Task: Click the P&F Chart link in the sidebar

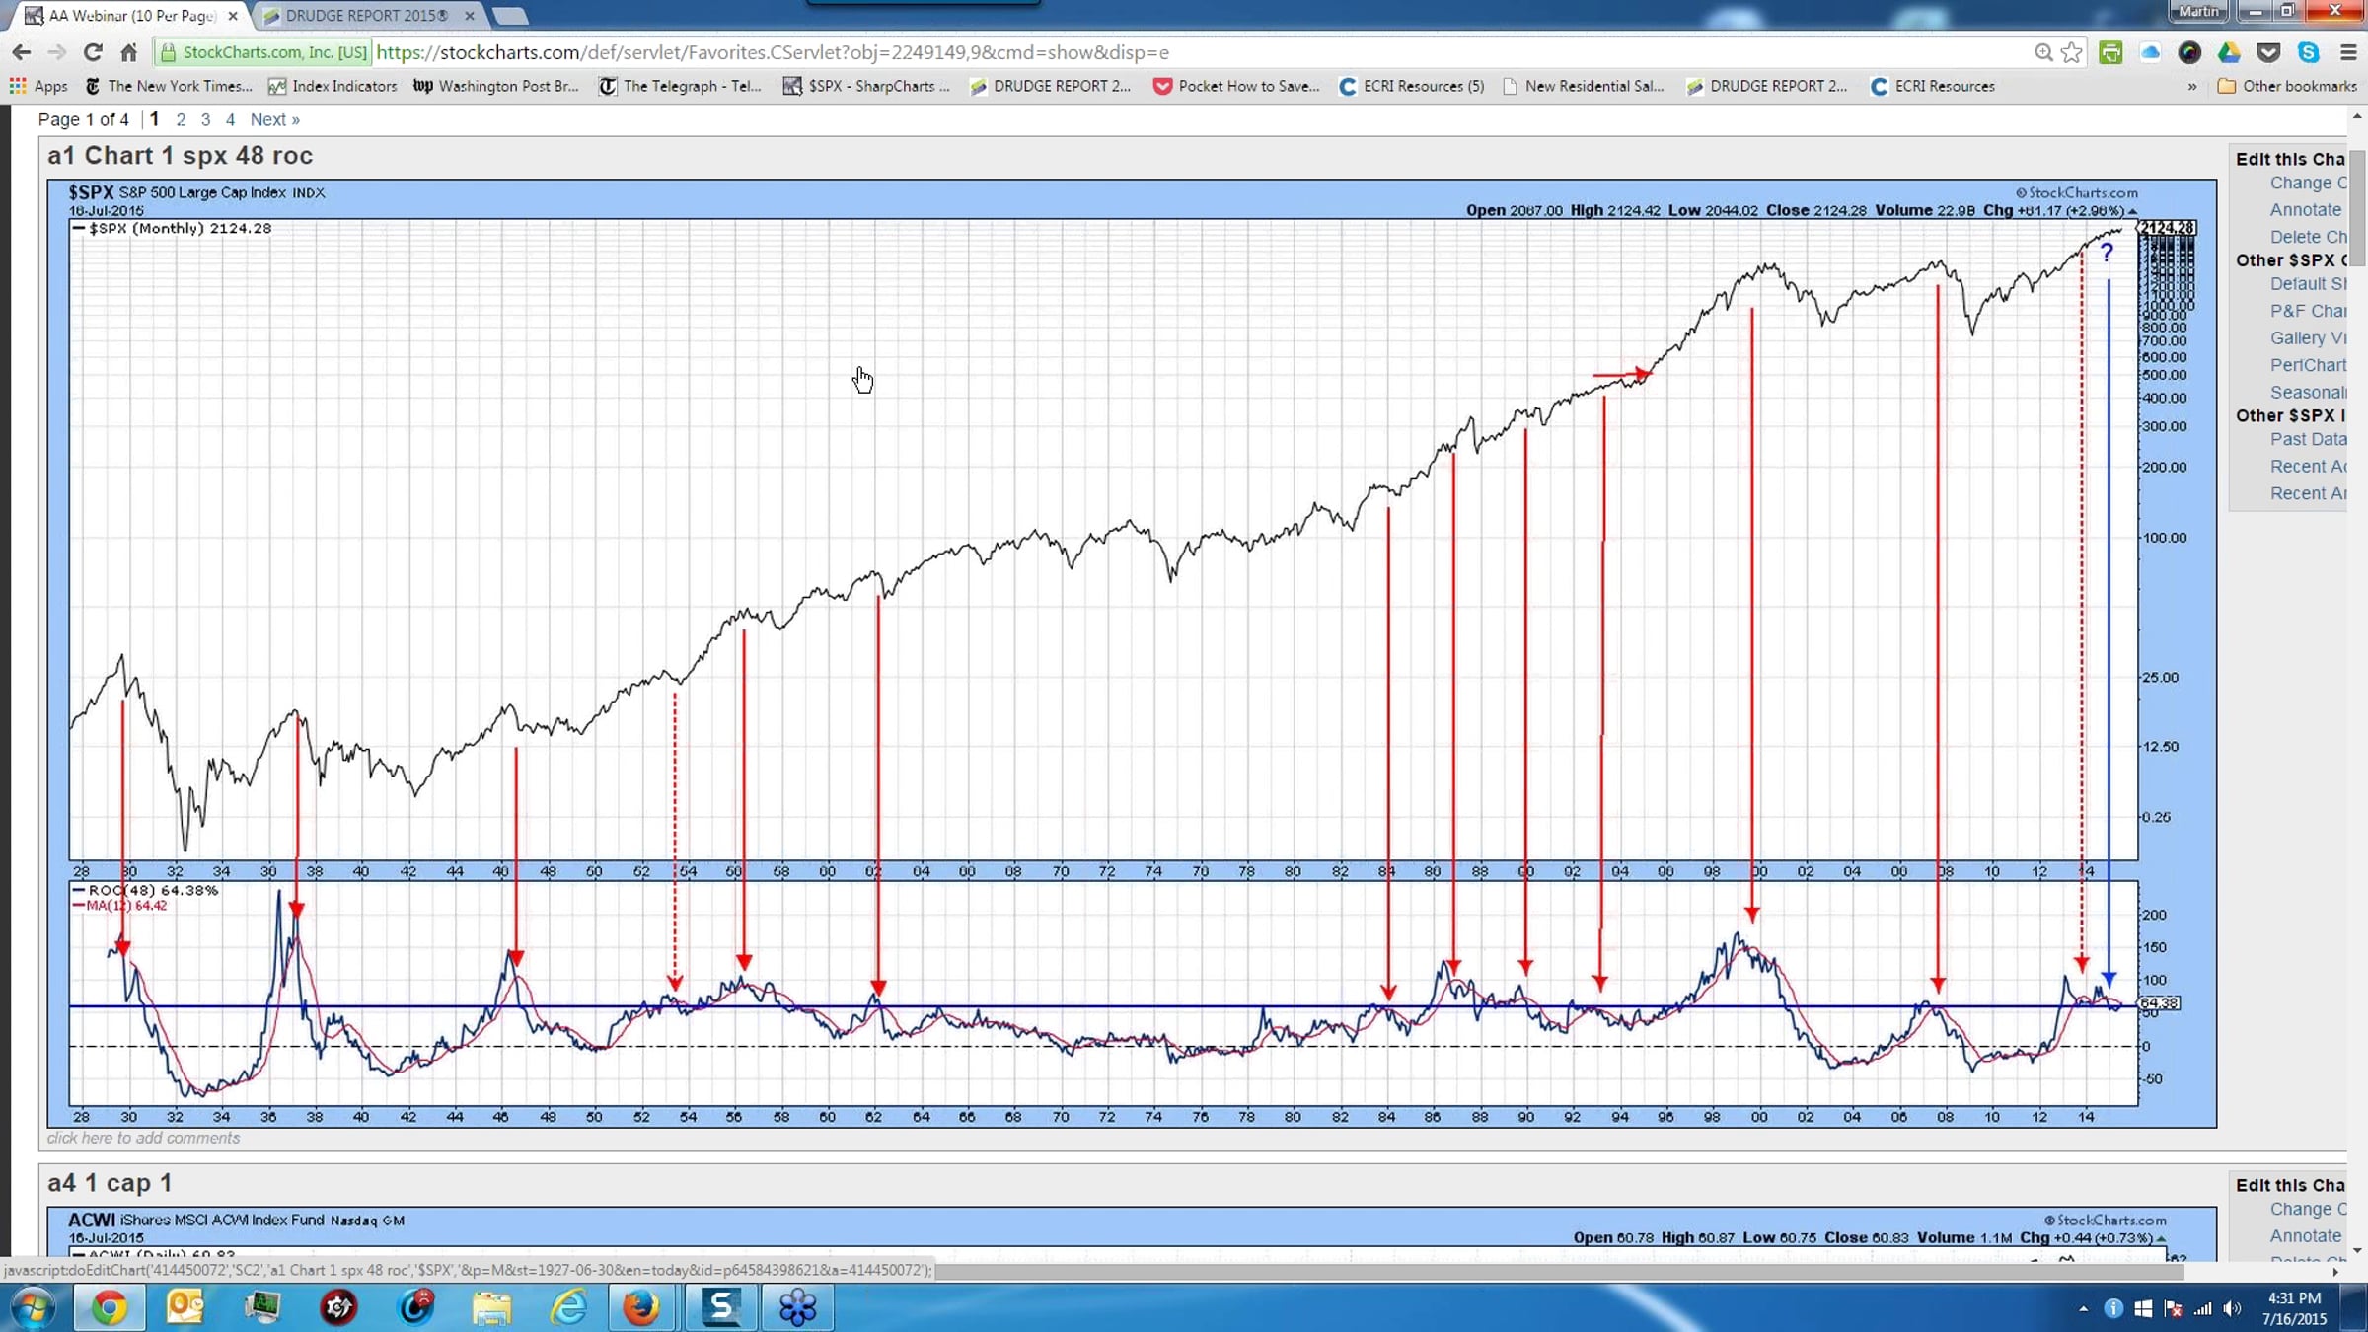Action: 2308,311
